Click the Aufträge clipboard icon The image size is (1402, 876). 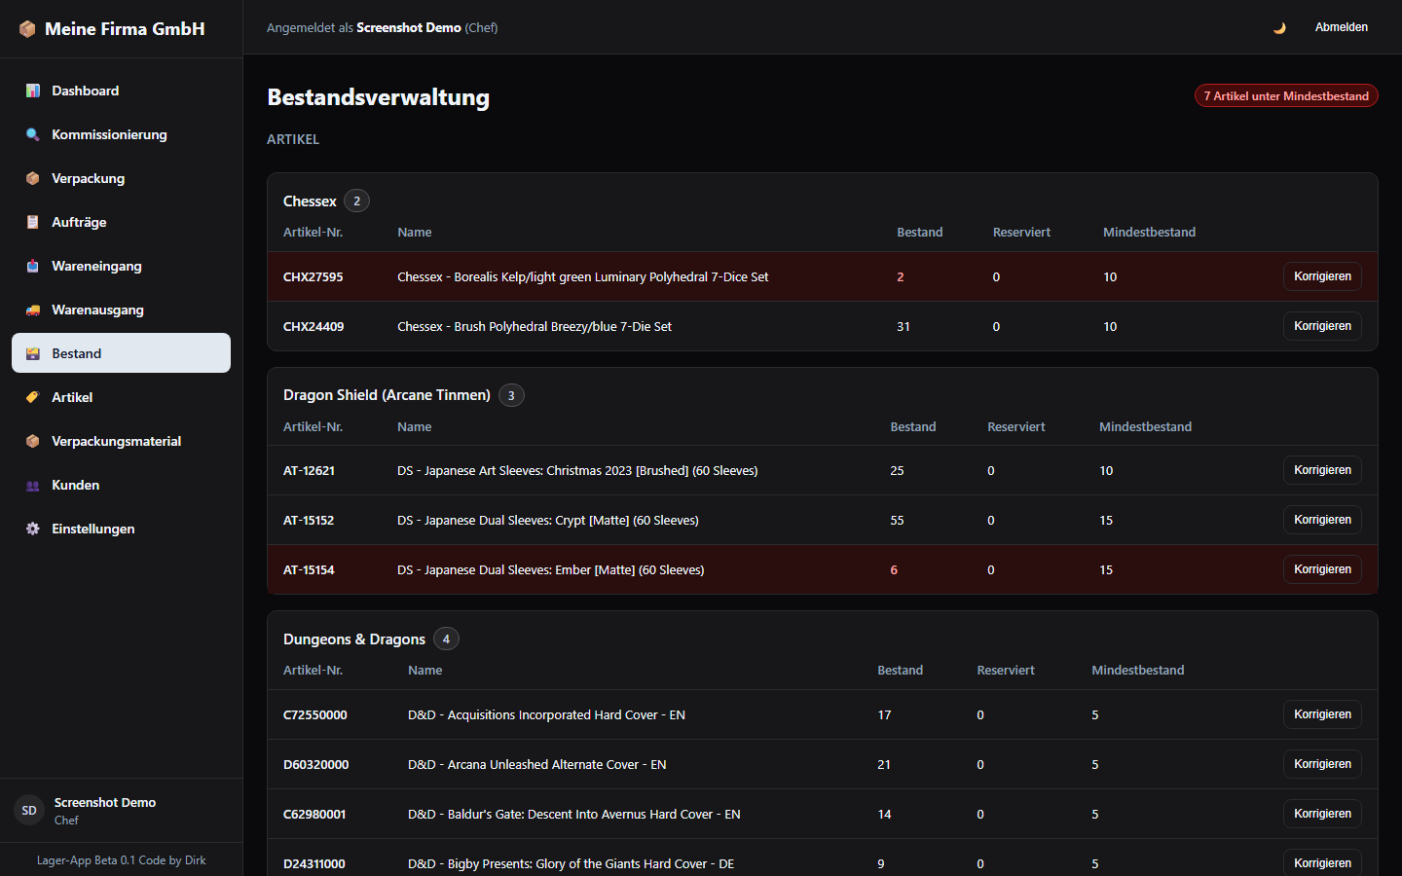click(x=33, y=222)
